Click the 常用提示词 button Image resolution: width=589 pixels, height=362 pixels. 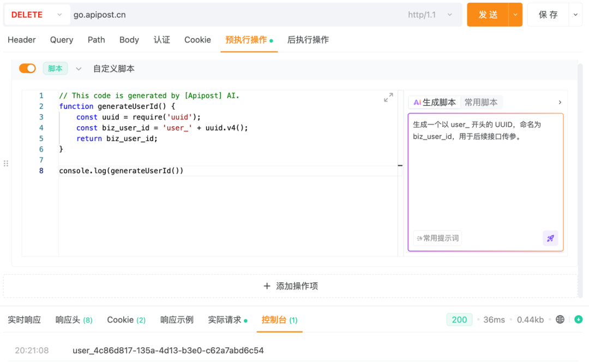(x=437, y=238)
